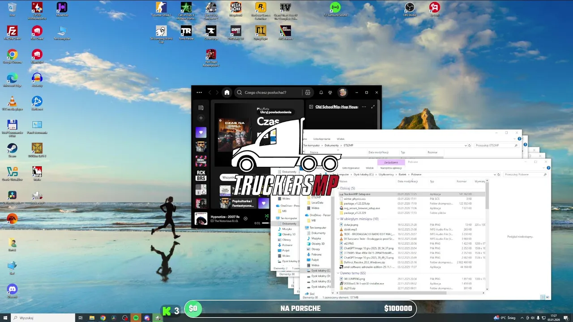The height and width of the screenshot is (322, 573).
Task: Open Udostępnianie tab in Pobrane window
Action: [x=351, y=168]
